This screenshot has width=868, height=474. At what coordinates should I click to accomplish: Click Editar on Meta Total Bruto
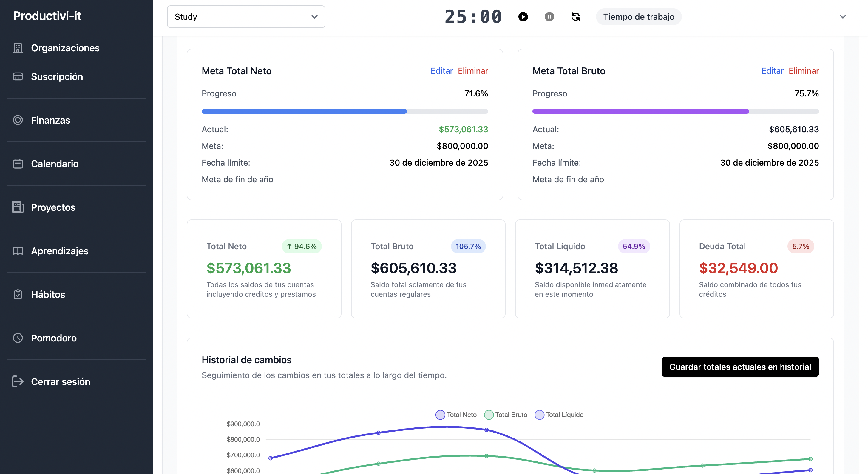pyautogui.click(x=772, y=71)
